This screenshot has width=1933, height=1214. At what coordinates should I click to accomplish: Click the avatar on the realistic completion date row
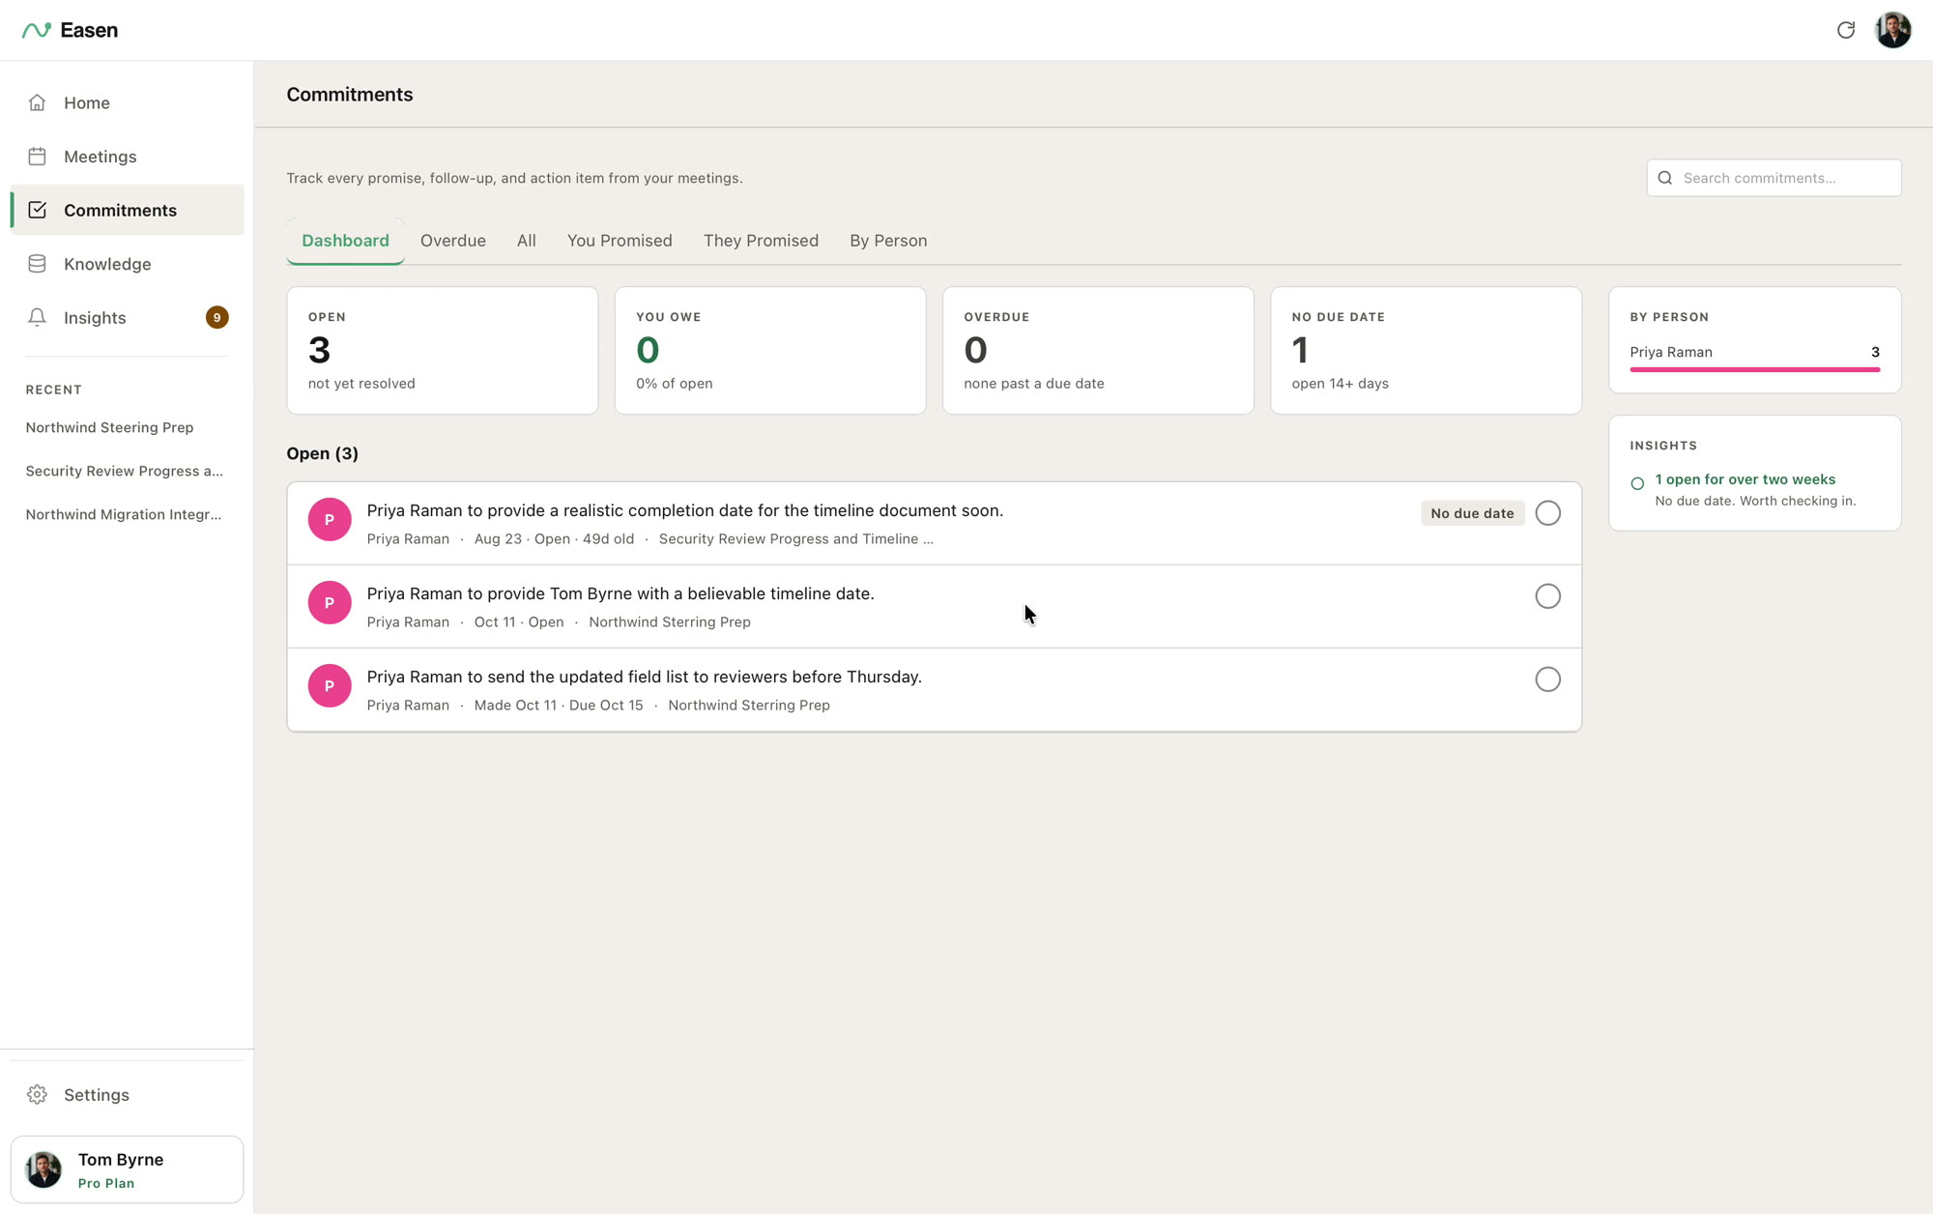click(x=330, y=520)
